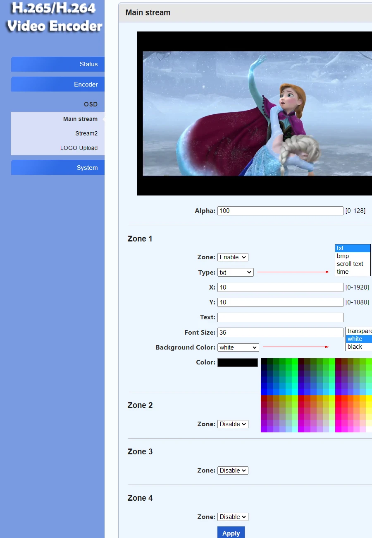372x538 pixels.
Task: Click the black Color swatch field
Action: coord(238,362)
